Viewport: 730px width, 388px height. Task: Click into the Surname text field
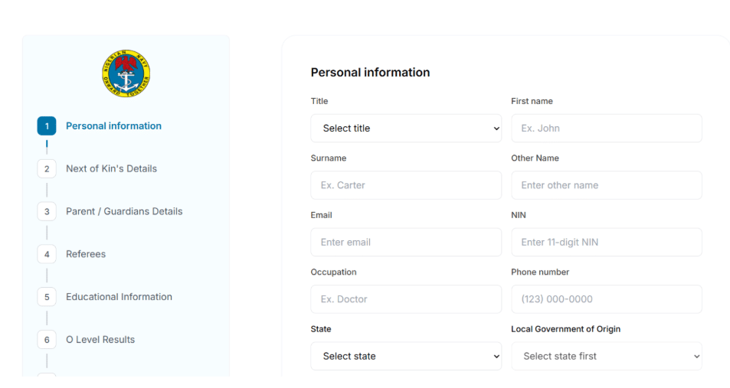406,185
